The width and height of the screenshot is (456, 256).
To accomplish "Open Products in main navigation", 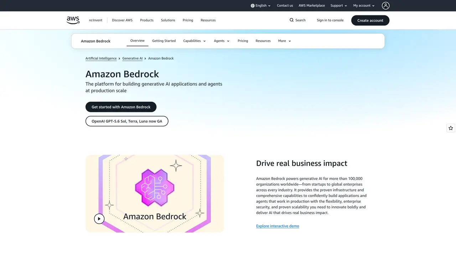I will [x=147, y=20].
